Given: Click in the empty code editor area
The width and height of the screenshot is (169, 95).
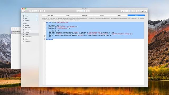Looking at the screenshot, I should click(95, 63).
